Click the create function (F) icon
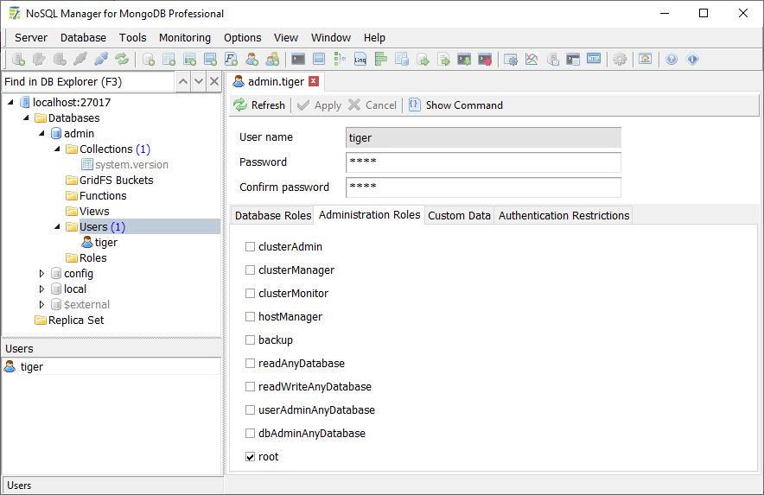 pyautogui.click(x=232, y=60)
